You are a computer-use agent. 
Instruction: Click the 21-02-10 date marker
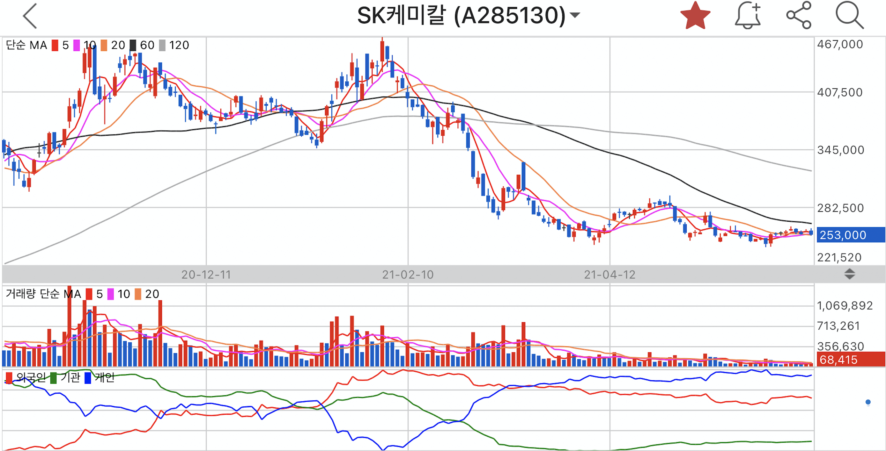(x=408, y=275)
